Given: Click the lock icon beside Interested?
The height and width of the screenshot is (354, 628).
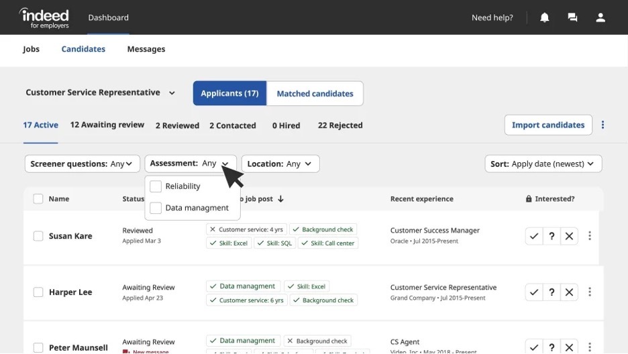Looking at the screenshot, I should (529, 199).
